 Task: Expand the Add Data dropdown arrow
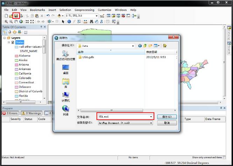[63, 16]
